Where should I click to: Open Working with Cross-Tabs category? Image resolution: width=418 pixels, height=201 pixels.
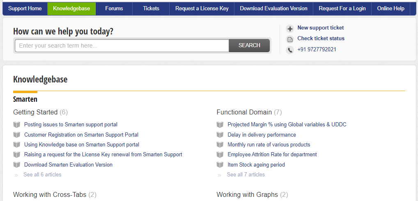point(50,194)
